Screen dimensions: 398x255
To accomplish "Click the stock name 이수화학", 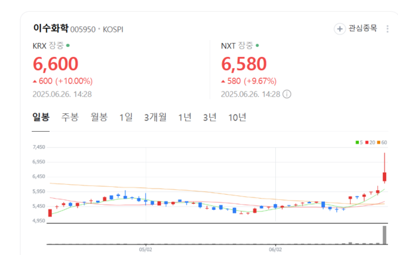I will tap(51, 28).
